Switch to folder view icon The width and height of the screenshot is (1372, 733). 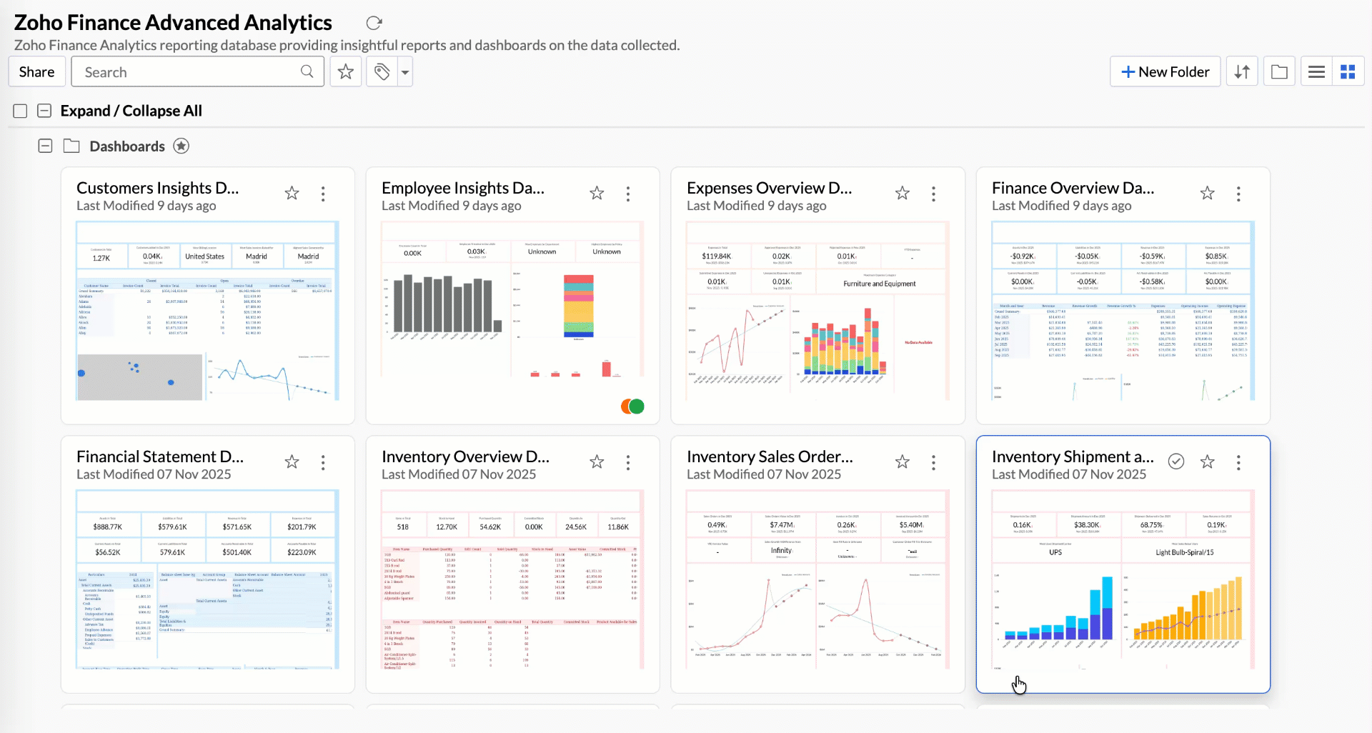(x=1279, y=72)
